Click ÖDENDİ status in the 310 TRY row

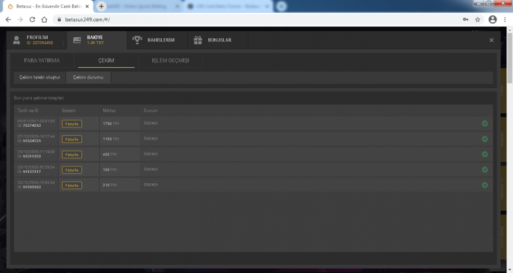tap(151, 185)
